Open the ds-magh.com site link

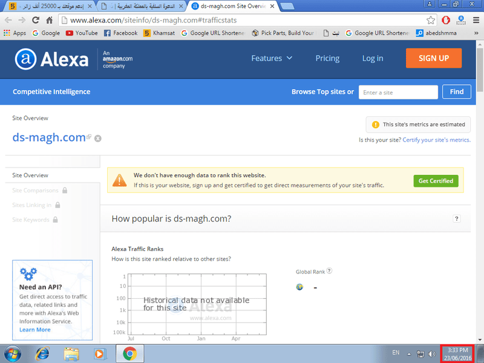click(x=49, y=137)
